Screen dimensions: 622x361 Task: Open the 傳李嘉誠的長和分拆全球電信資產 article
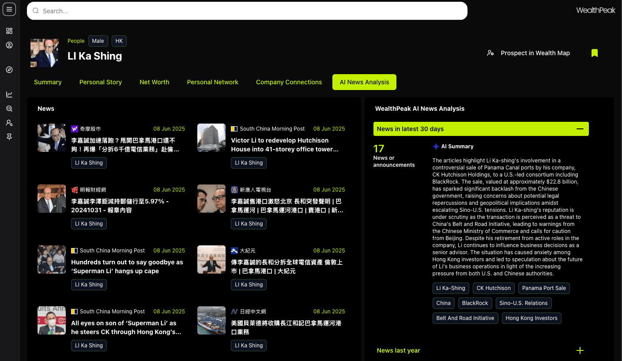tap(287, 267)
